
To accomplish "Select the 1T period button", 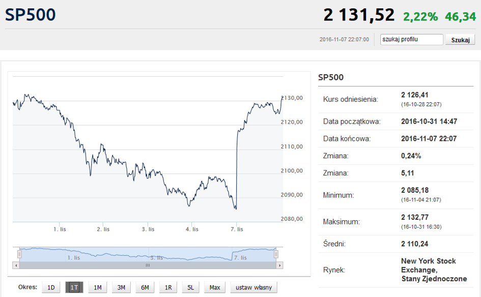I will (74, 287).
